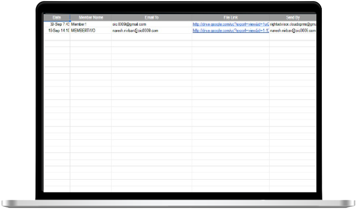Select the 30-Sep date cell
This screenshot has height=213, width=360.
tap(56, 24)
